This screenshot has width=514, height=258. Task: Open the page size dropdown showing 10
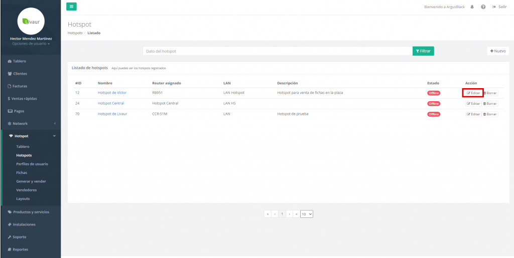(306, 214)
